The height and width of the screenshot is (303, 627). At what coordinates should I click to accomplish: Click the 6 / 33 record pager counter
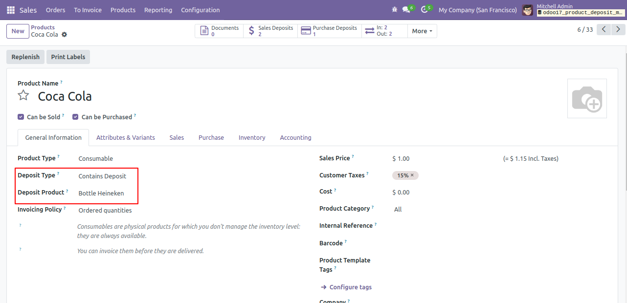[x=585, y=30]
